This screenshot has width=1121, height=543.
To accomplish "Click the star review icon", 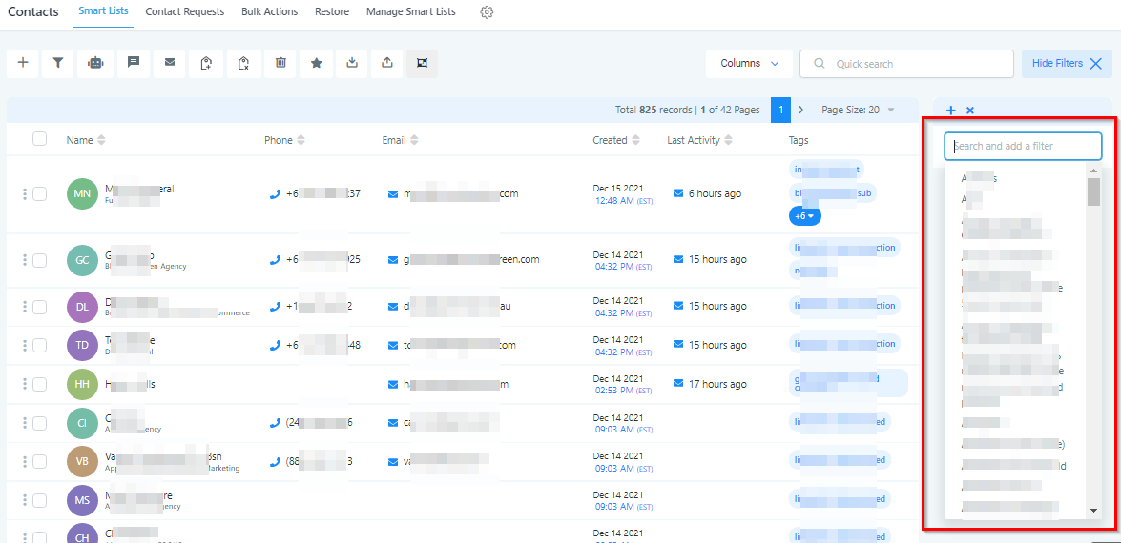I will (x=316, y=63).
